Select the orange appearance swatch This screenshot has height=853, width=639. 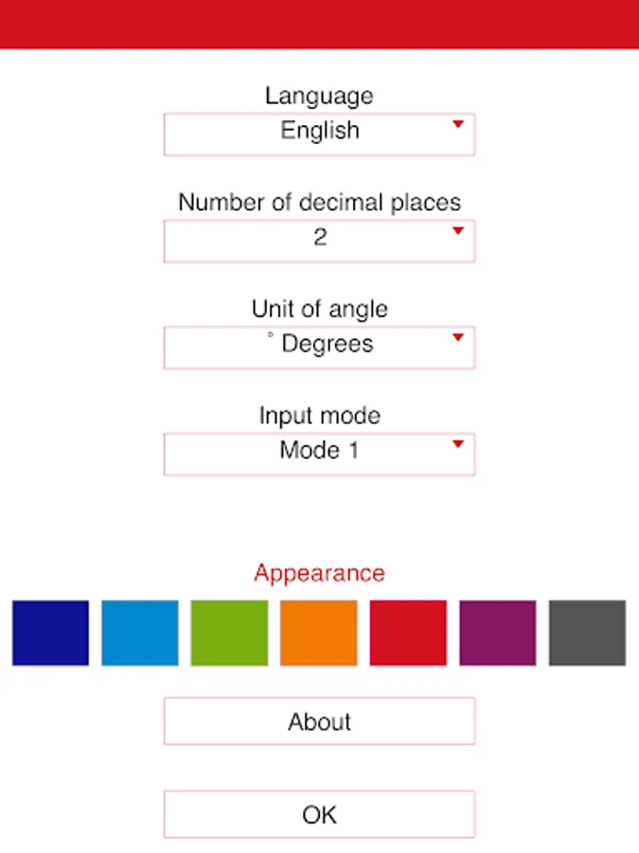coord(319,632)
